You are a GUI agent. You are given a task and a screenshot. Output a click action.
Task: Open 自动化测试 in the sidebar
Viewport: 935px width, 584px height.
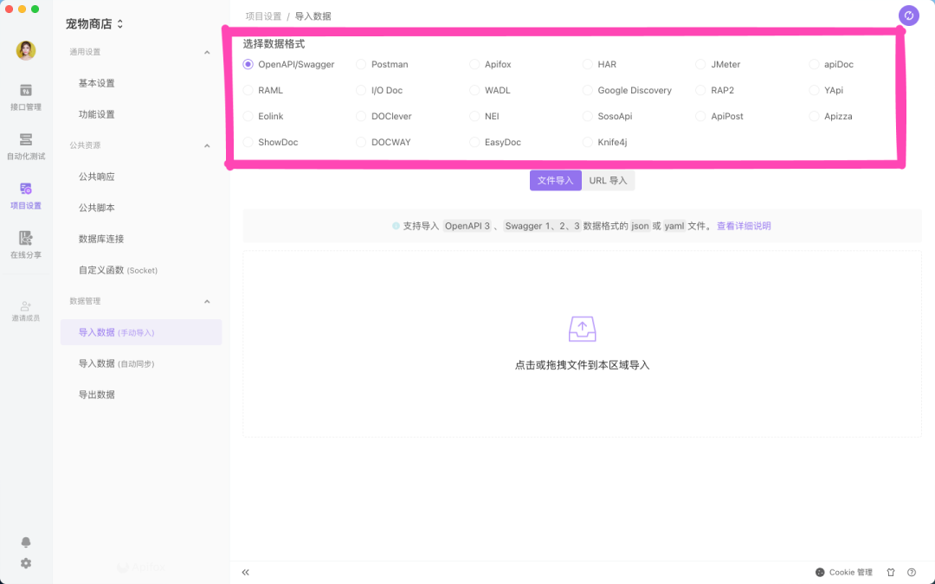pyautogui.click(x=26, y=146)
